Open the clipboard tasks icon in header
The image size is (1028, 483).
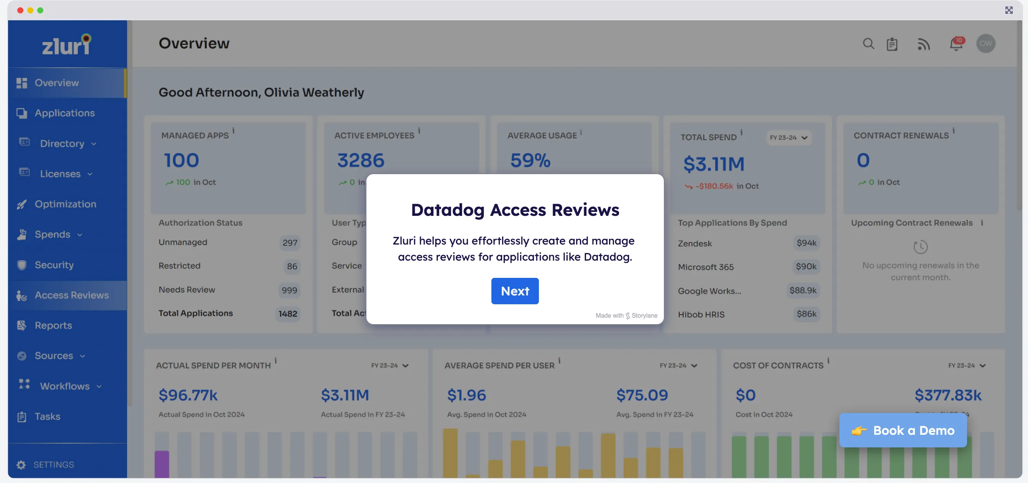pyautogui.click(x=892, y=44)
